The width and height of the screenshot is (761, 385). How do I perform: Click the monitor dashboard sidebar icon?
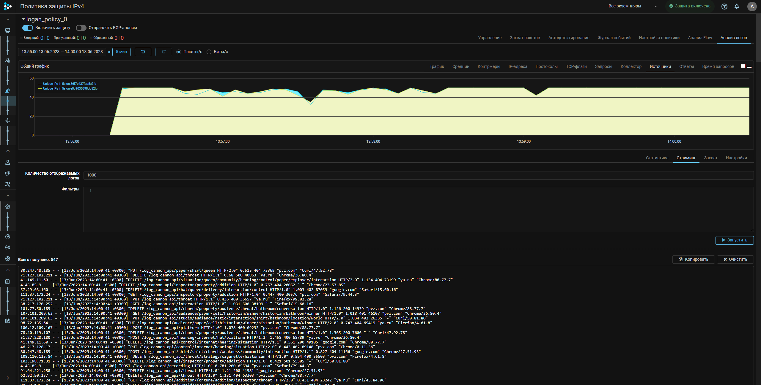point(8,31)
